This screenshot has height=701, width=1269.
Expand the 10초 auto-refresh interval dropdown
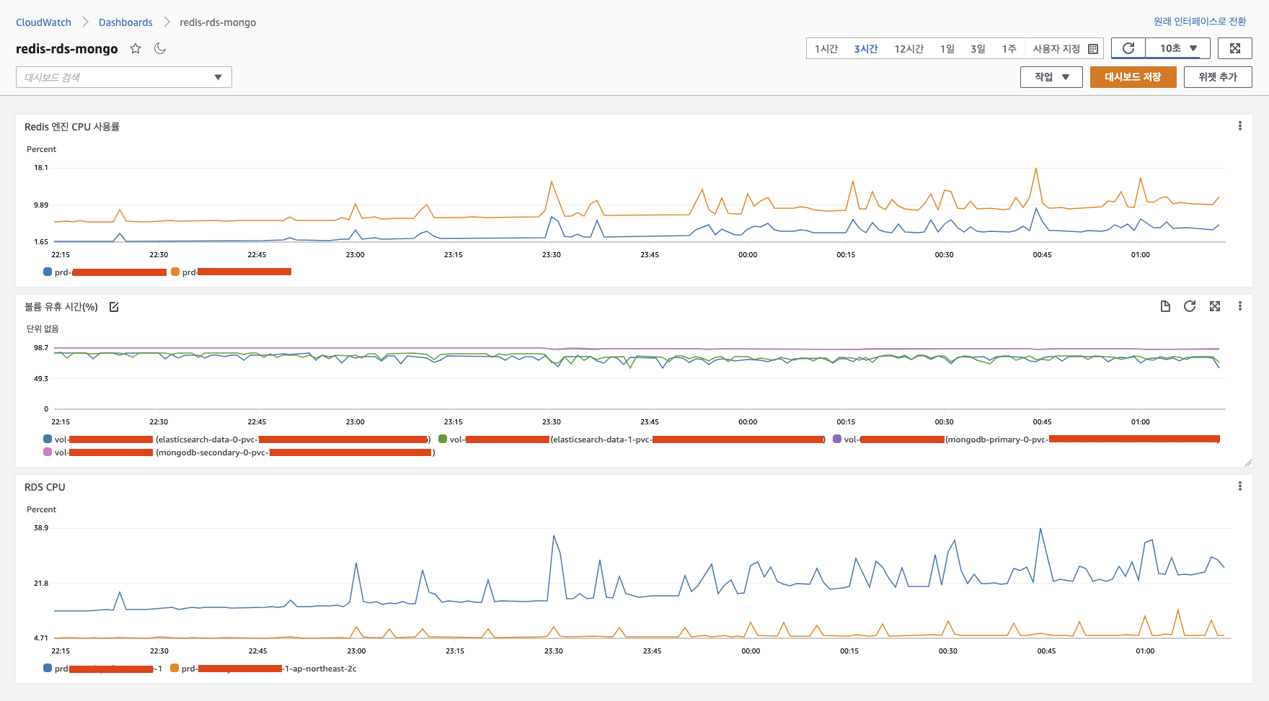[1177, 48]
